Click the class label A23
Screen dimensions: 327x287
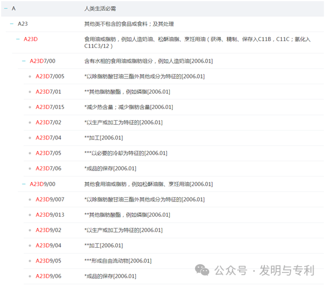[x=23, y=24]
